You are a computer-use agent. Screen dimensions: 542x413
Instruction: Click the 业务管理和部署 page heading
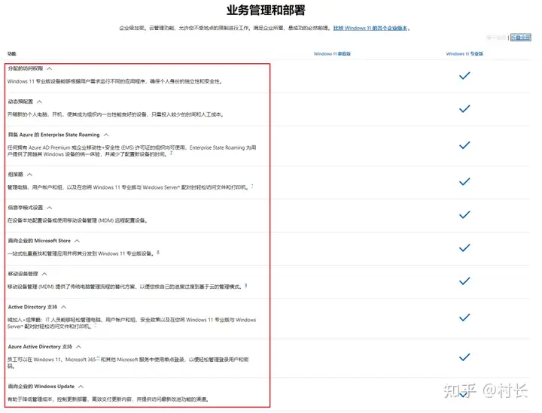(x=266, y=11)
